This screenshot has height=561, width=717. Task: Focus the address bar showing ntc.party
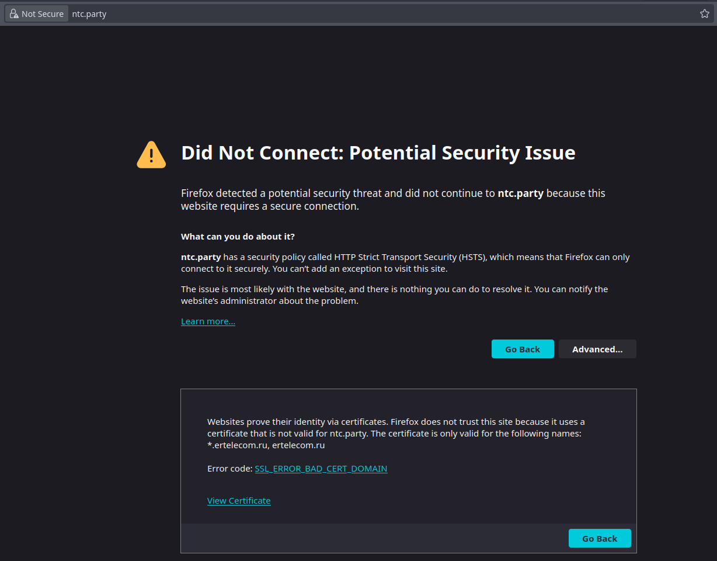350,14
